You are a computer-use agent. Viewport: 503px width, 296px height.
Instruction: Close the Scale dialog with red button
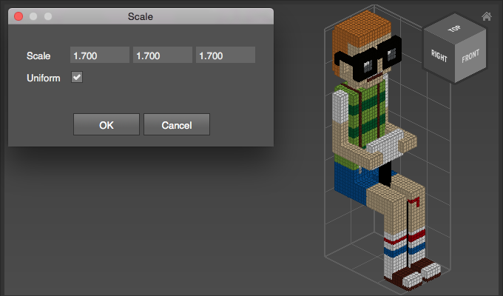tap(19, 16)
